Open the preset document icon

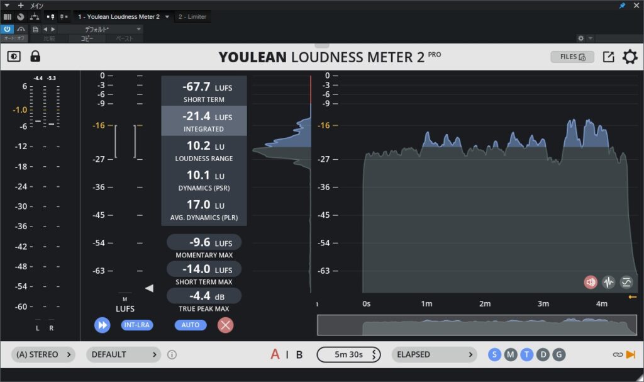point(35,29)
